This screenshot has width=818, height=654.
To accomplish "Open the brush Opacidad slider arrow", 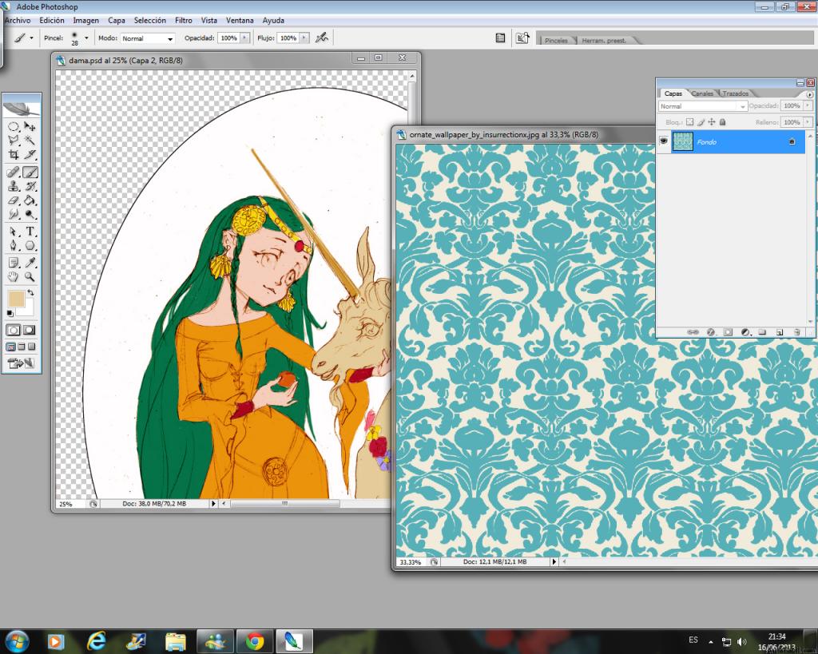I will [244, 38].
